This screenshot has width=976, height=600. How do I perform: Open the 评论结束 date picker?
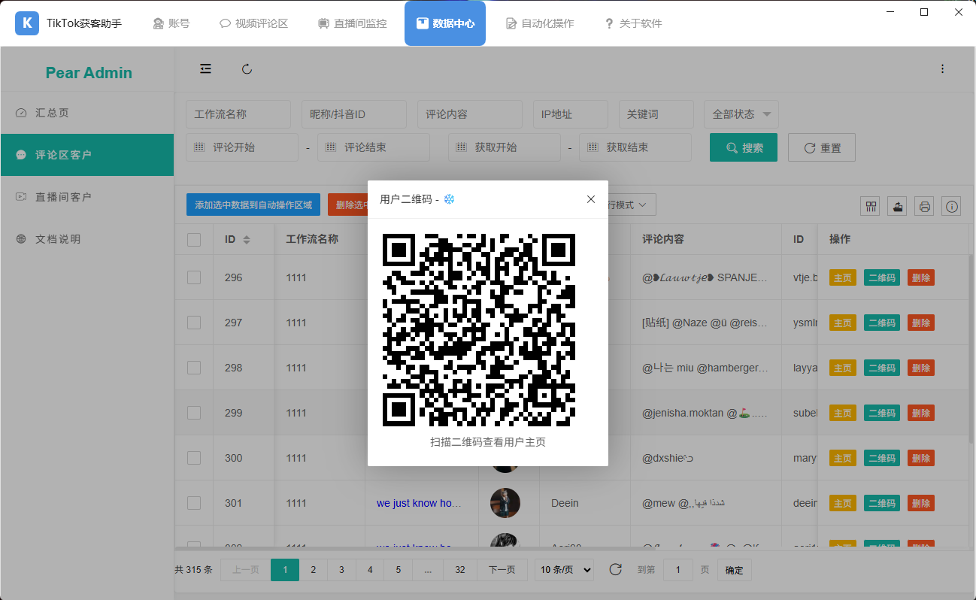coord(374,147)
